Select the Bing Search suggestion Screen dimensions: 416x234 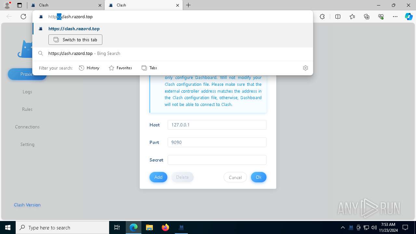tap(173, 53)
